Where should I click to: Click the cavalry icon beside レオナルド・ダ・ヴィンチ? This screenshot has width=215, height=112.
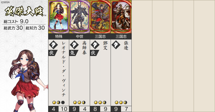pyautogui.click(x=53, y=45)
